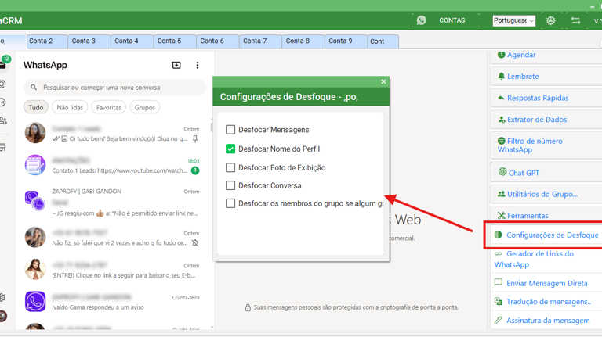Screen dimensions: 602x337
Task: Enable Desfocar Foto de Exibição checkbox
Action: (x=230, y=167)
